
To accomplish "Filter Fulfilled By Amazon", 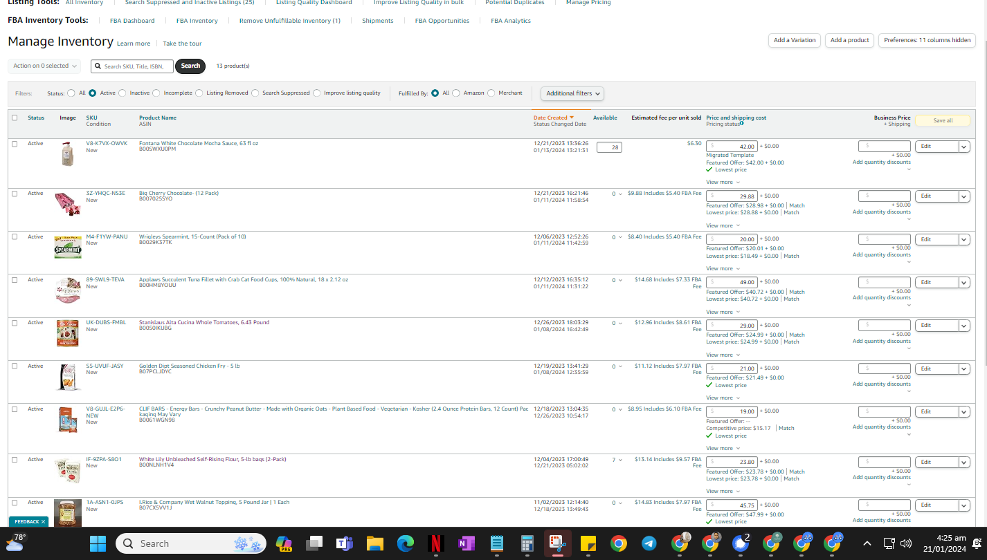I will [456, 93].
